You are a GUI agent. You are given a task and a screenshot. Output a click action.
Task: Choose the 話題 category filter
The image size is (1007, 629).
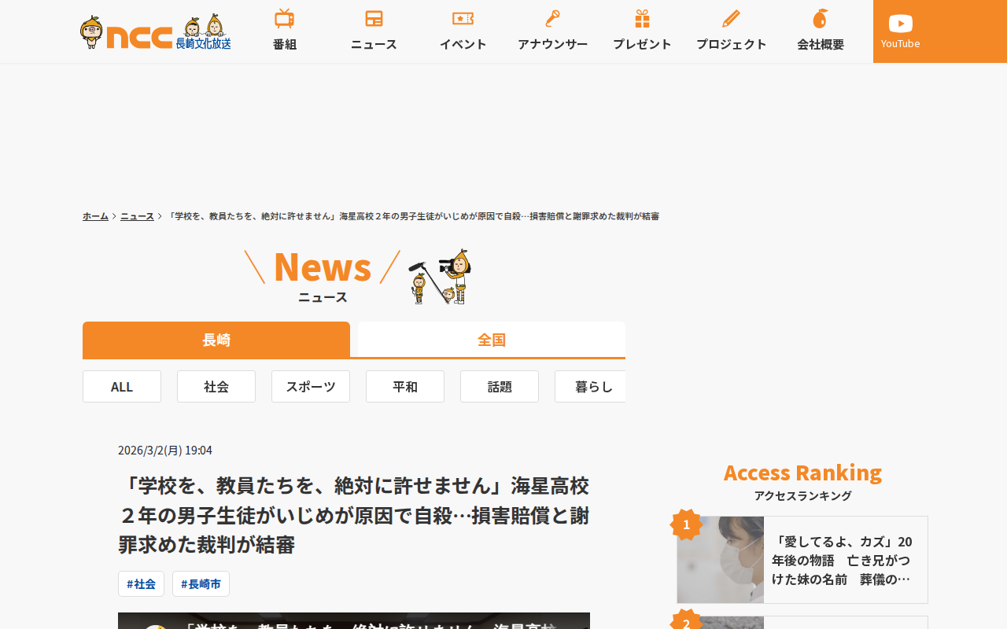500,387
